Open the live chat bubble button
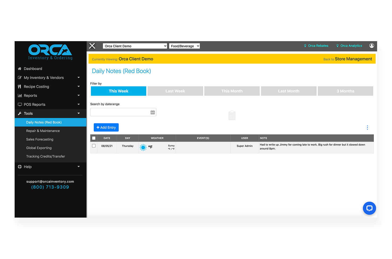The width and height of the screenshot is (392, 259). coord(369,208)
